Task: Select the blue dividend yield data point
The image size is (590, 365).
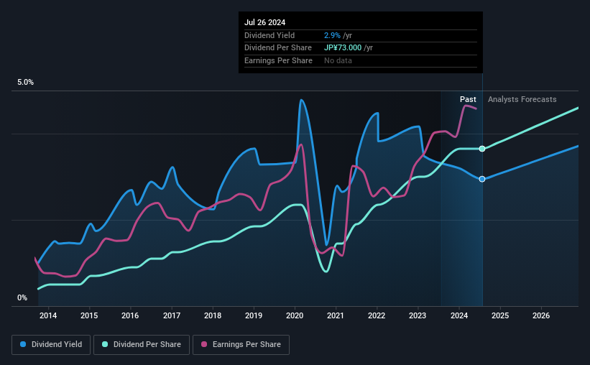Action: 482,179
